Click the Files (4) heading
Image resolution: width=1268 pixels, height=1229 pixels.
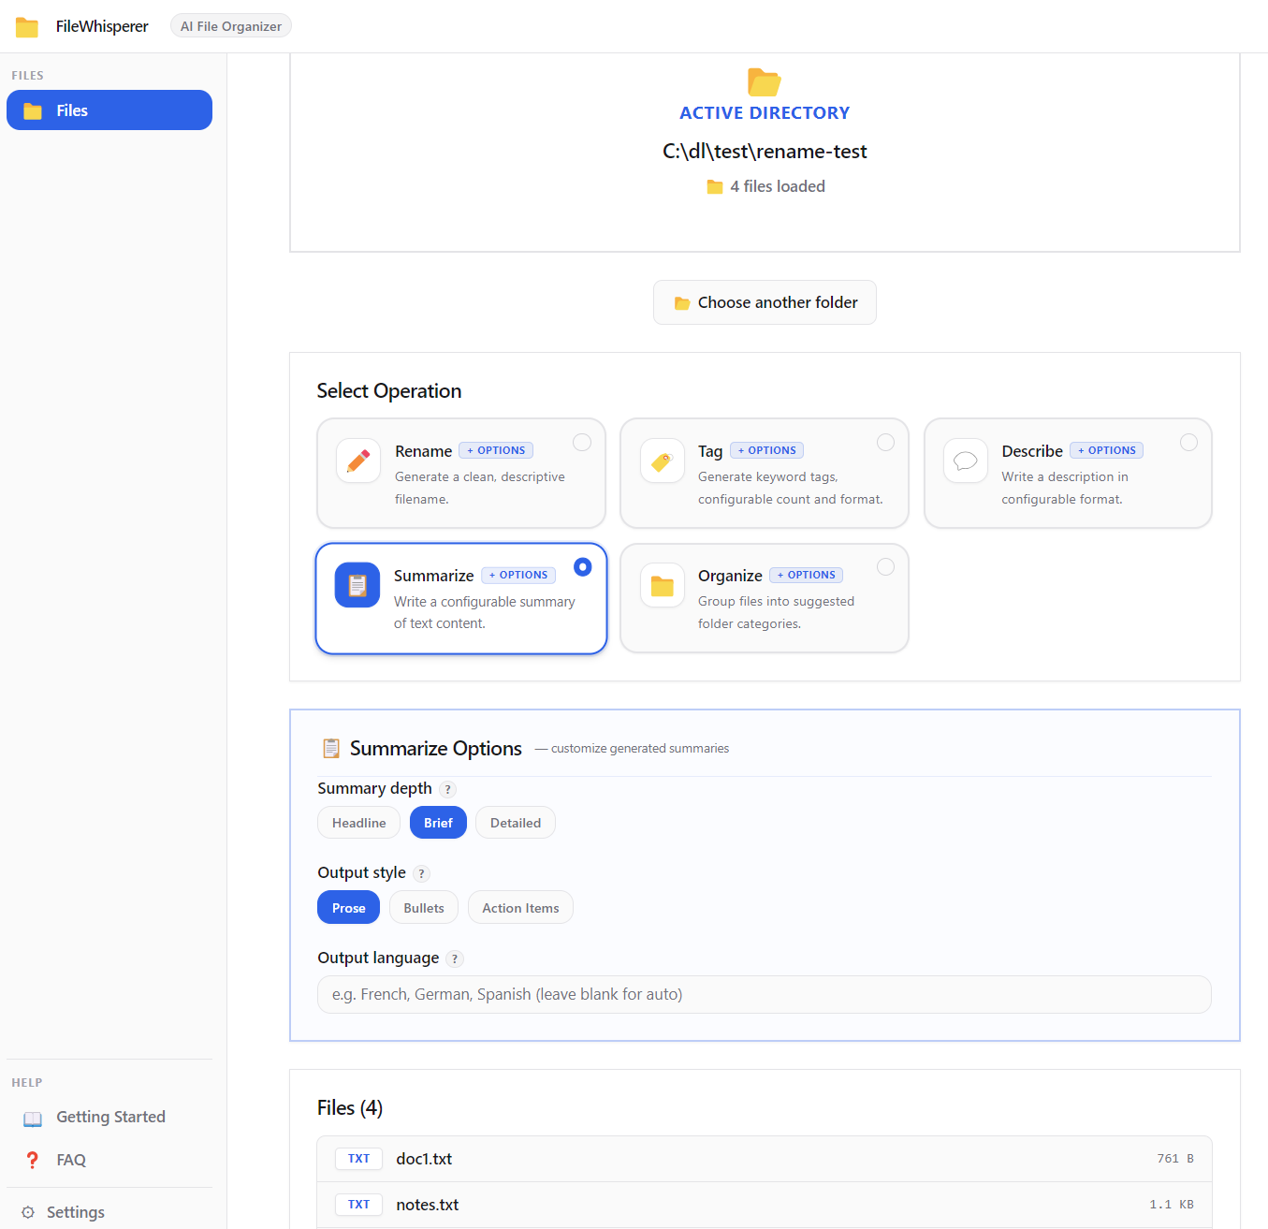click(350, 1107)
